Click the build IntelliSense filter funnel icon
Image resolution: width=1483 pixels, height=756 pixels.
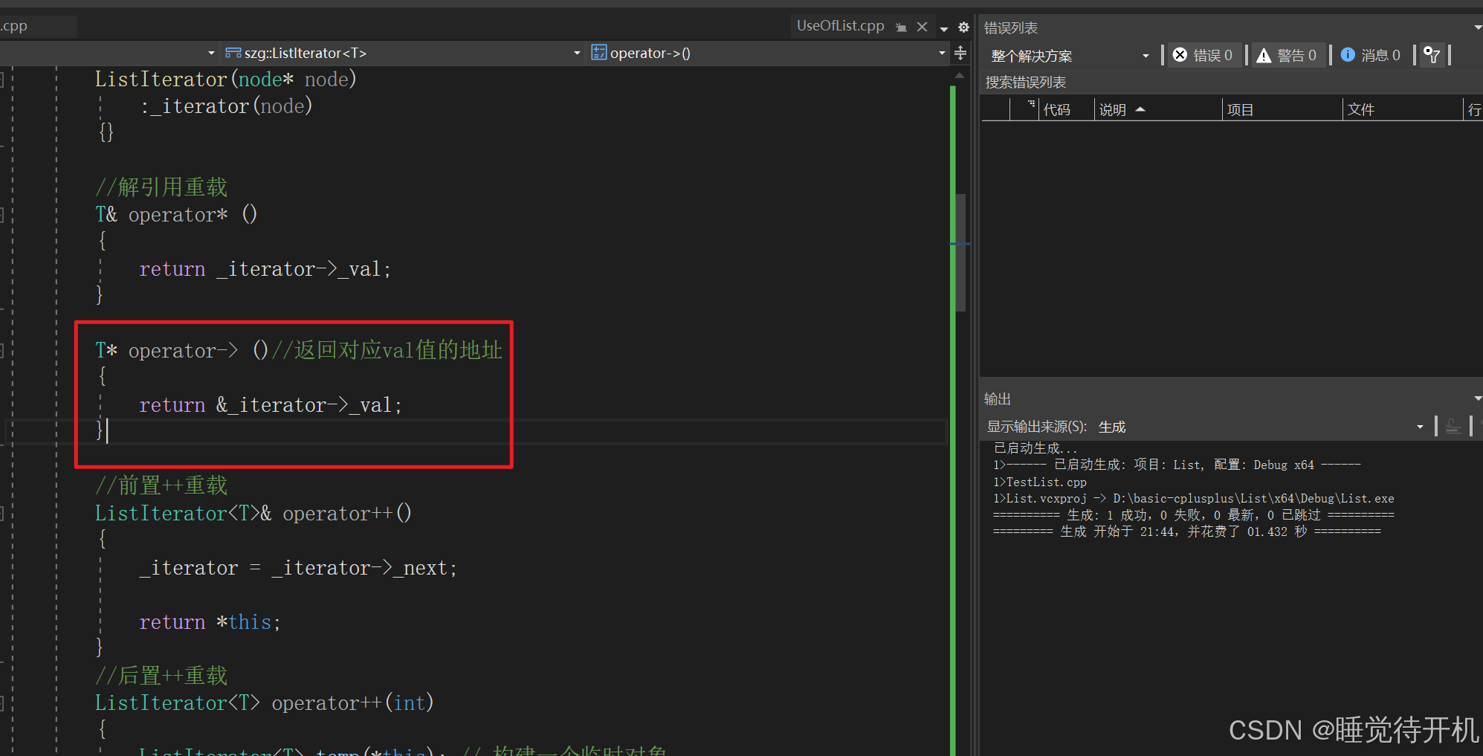point(1432,55)
